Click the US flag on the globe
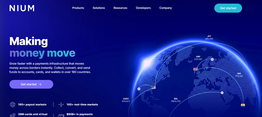This screenshot has height=117, width=262. click(x=154, y=87)
